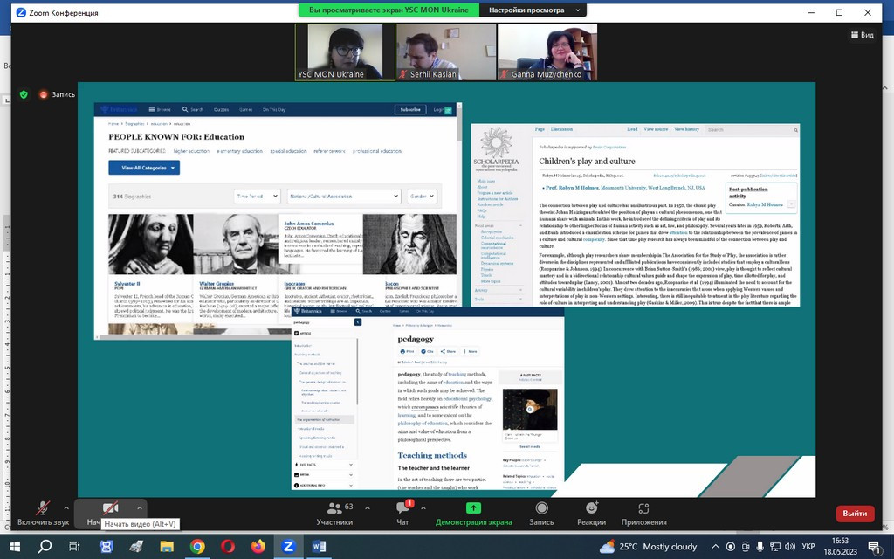894x559 pixels.
Task: Open the Реакции menu
Action: [x=591, y=513]
